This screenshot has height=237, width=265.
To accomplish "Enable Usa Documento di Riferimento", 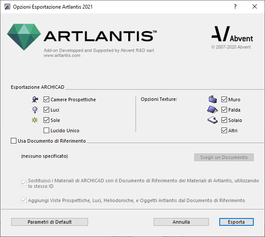I will point(13,140).
